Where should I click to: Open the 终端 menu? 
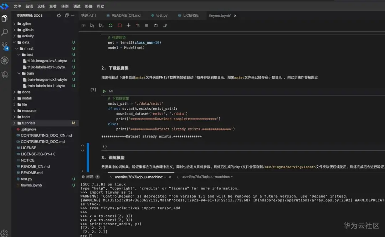(89, 6)
